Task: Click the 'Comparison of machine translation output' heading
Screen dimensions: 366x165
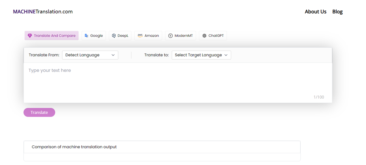Action: tap(74, 147)
